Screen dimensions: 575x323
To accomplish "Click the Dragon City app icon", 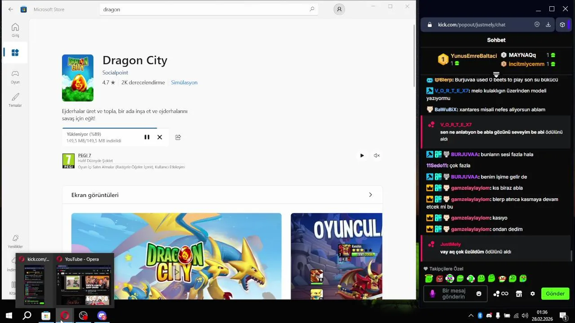I will pos(78,78).
